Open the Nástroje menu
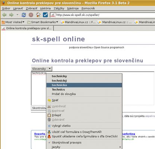 [73, 8]
